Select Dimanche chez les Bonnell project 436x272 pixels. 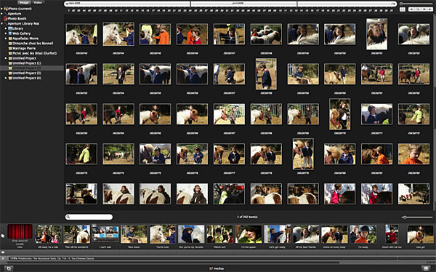[x=33, y=44]
